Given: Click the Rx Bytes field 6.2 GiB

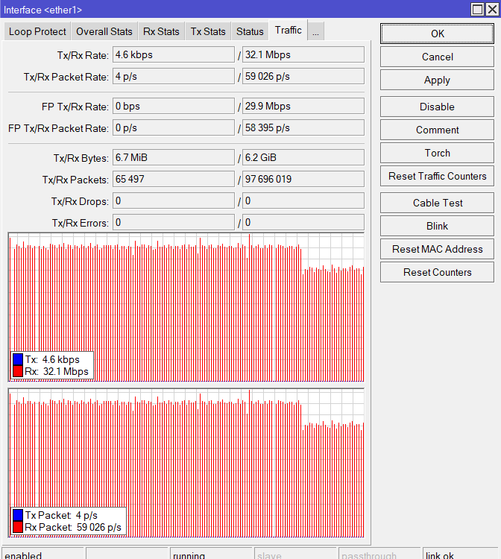Looking at the screenshot, I should point(303,157).
